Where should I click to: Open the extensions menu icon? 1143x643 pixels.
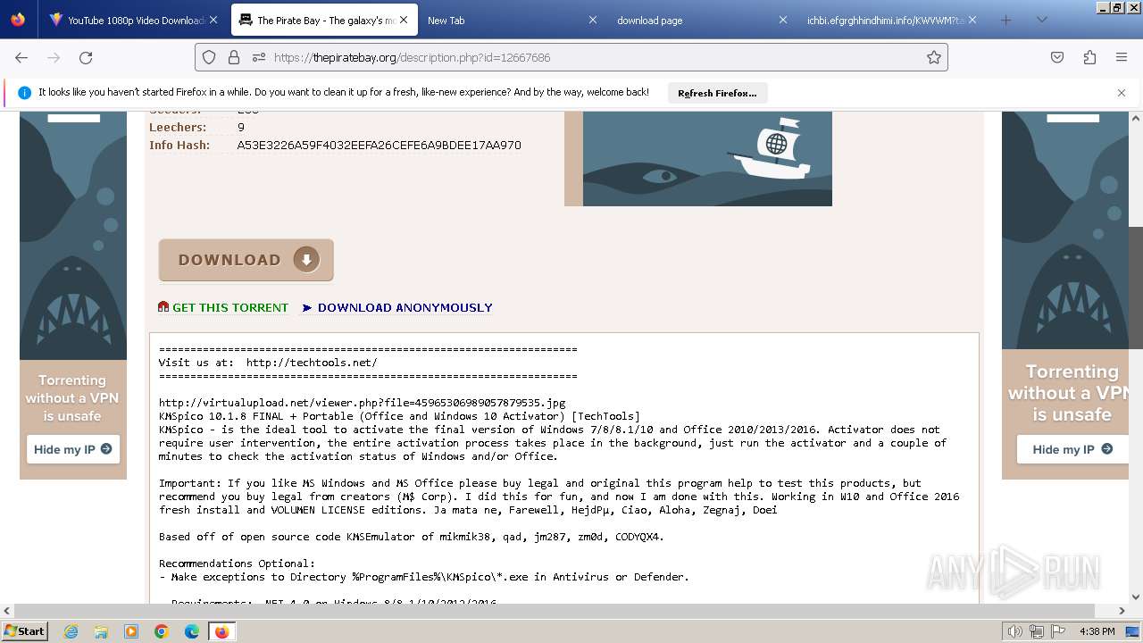[1089, 57]
